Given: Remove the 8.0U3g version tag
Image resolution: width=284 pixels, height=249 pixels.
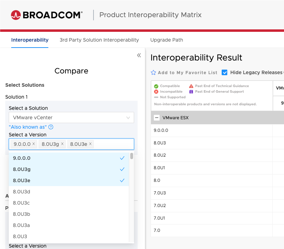Looking at the screenshot, I should tap(62, 144).
